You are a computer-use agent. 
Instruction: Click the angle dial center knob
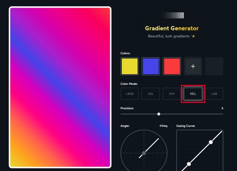[x=144, y=153]
